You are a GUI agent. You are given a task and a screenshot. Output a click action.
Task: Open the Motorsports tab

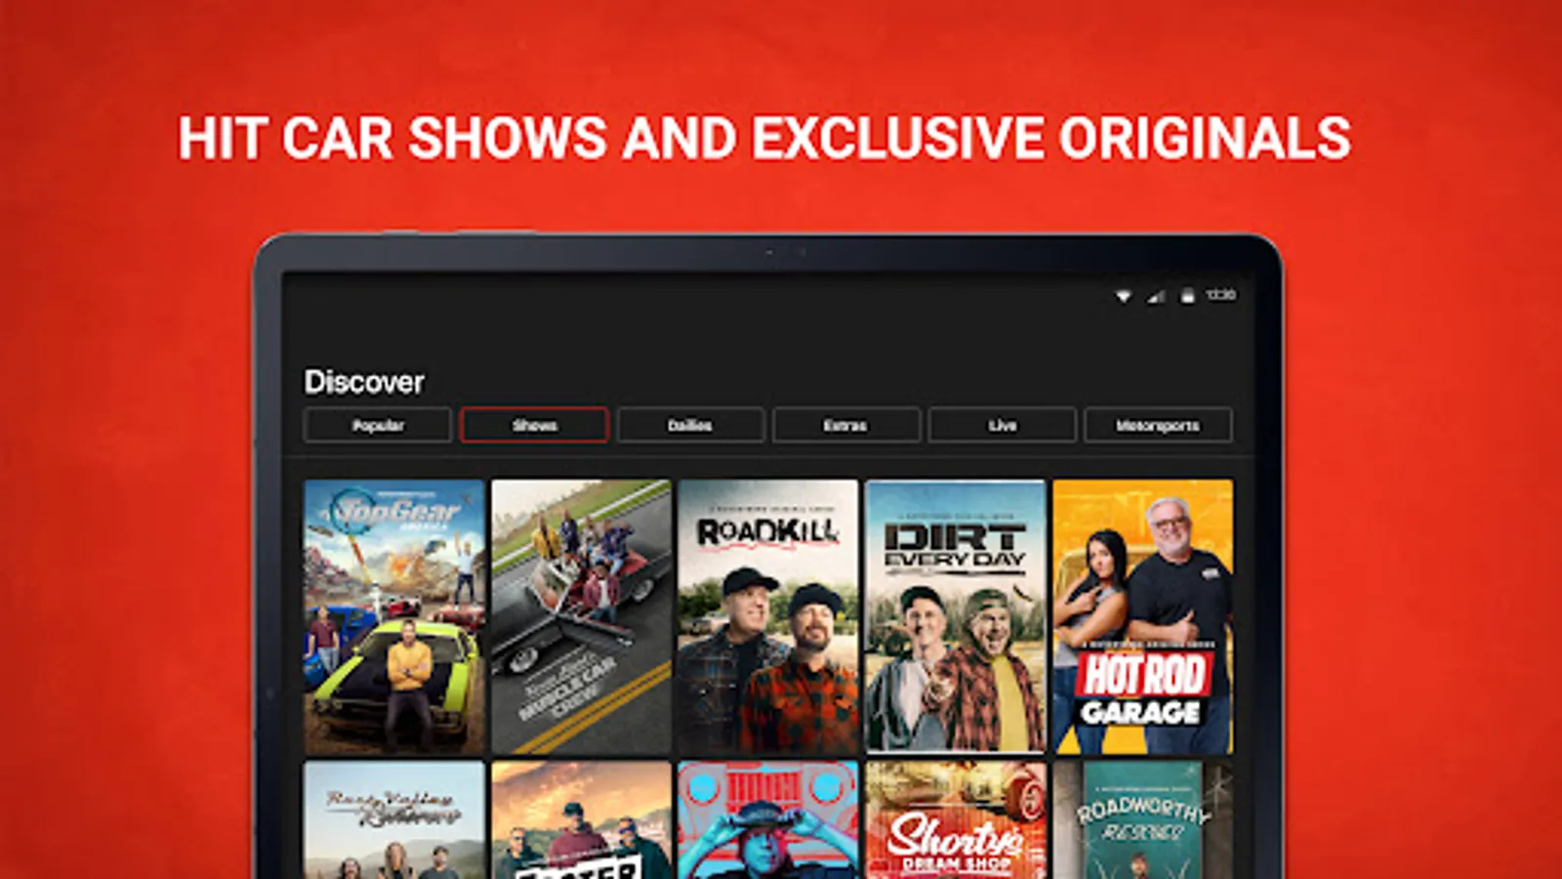pyautogui.click(x=1158, y=426)
